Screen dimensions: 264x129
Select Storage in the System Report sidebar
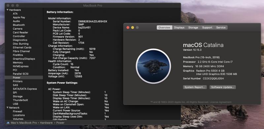click(x=17, y=96)
